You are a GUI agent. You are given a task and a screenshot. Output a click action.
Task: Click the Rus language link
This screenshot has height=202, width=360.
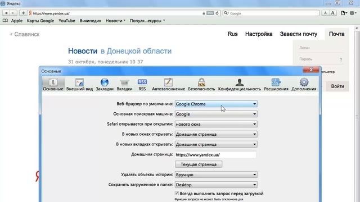(232, 34)
